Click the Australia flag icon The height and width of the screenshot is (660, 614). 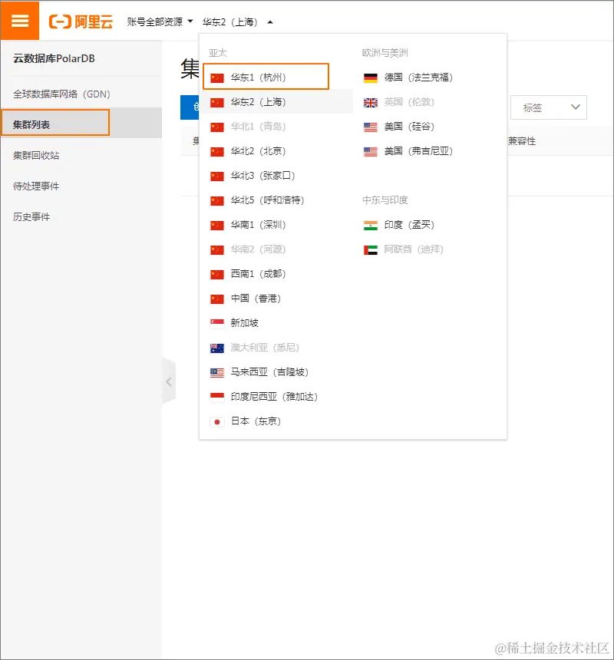point(217,348)
